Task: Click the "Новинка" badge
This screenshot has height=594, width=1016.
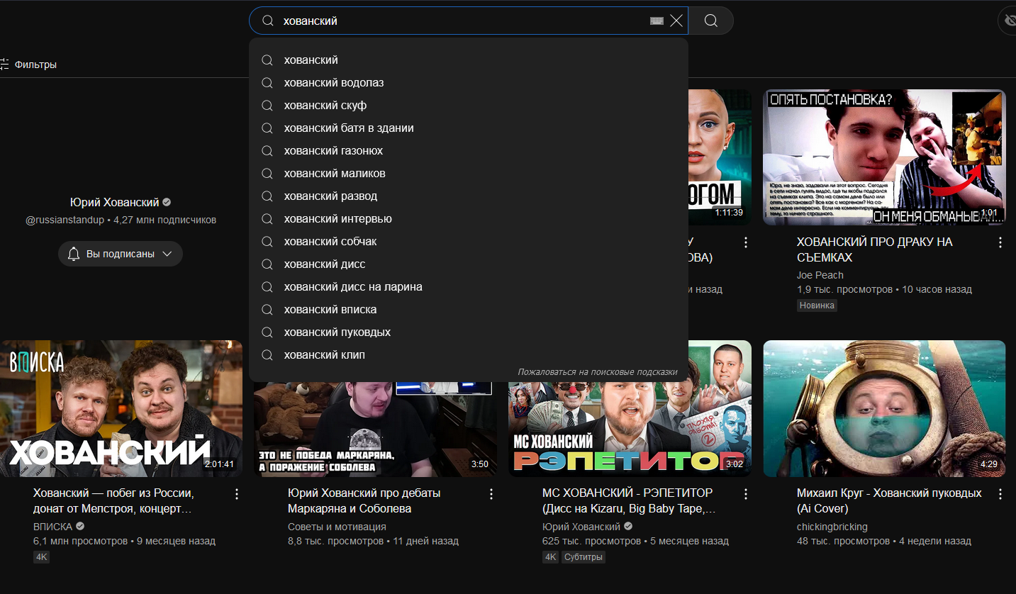Action: click(x=817, y=306)
